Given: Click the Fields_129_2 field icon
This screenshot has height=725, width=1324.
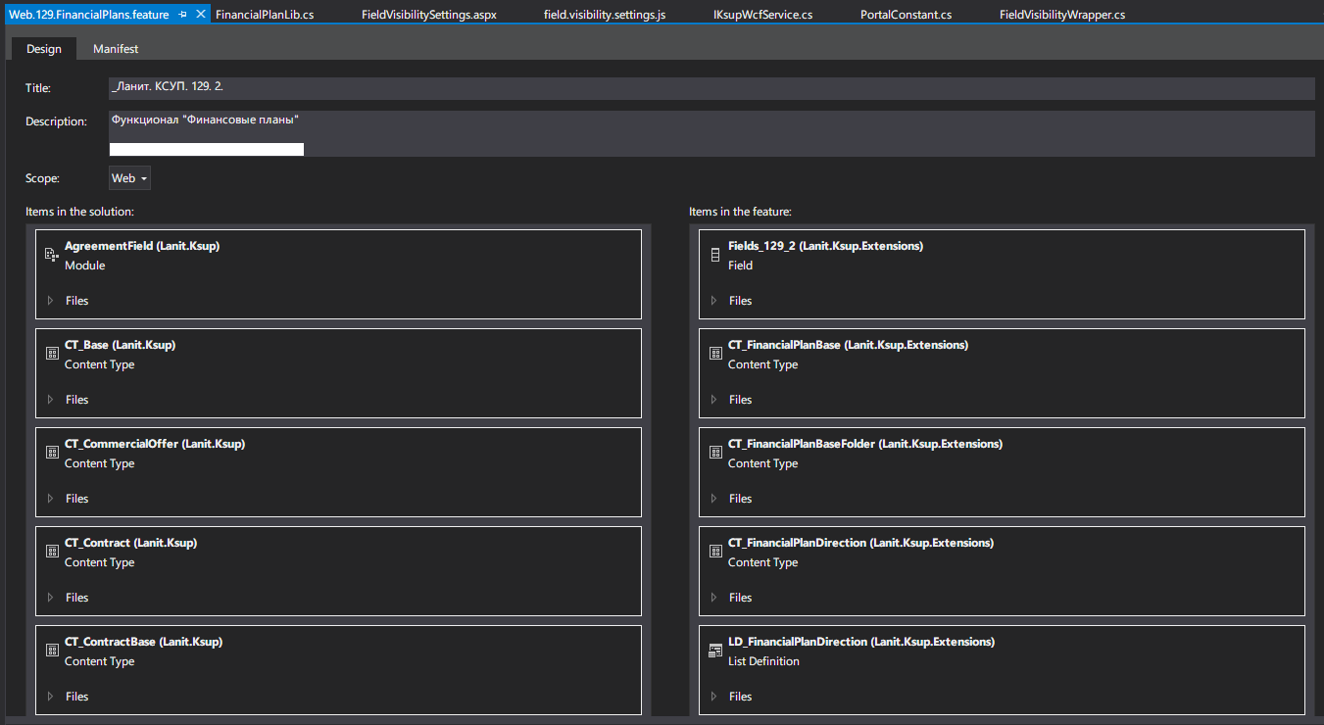Looking at the screenshot, I should coord(715,256).
